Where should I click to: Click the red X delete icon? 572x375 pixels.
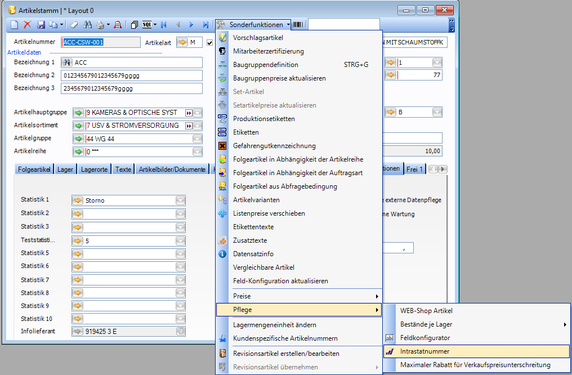27,25
